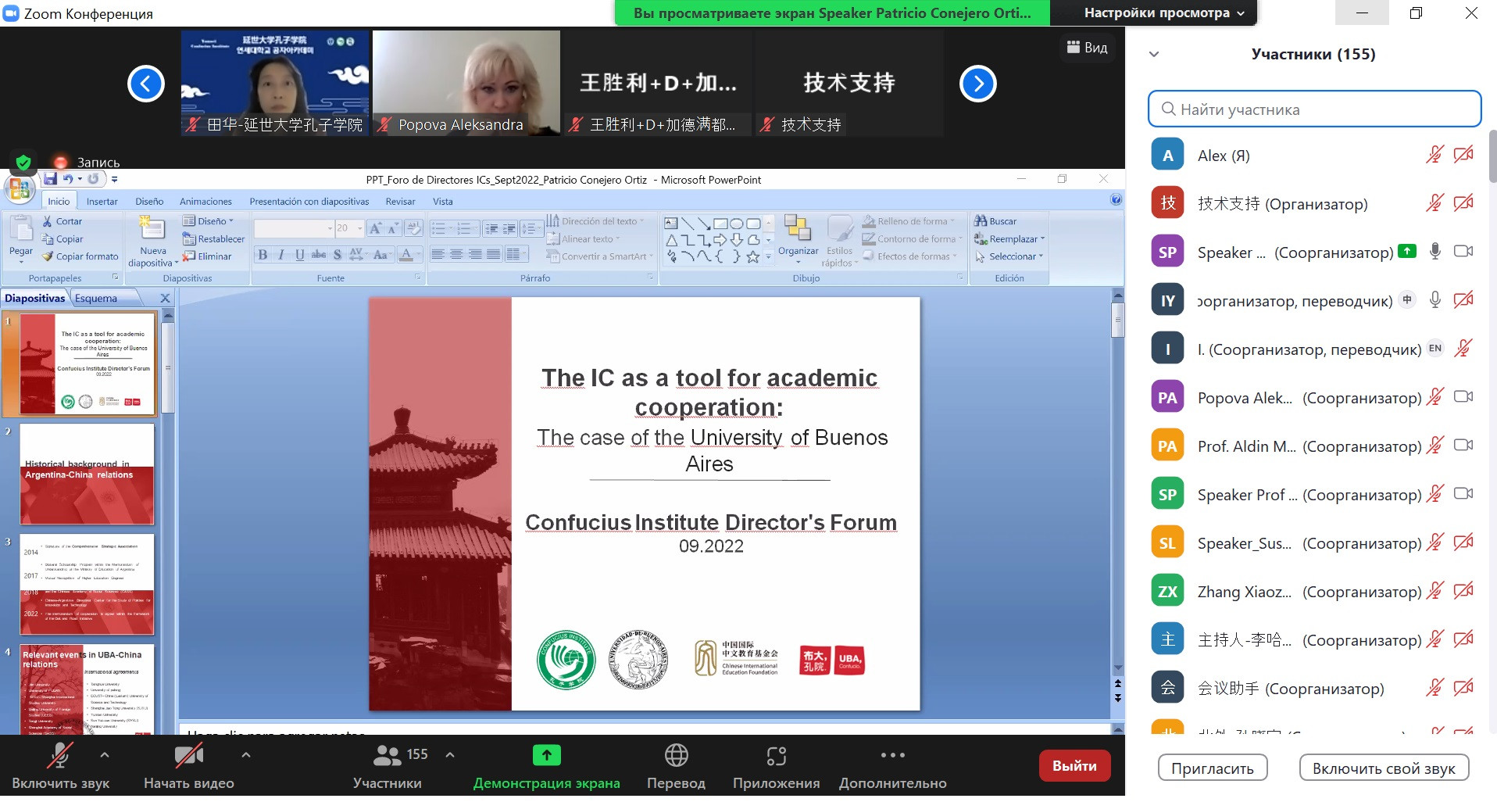Switch layout using the Вид button
The width and height of the screenshot is (1497, 802).
pyautogui.click(x=1087, y=48)
